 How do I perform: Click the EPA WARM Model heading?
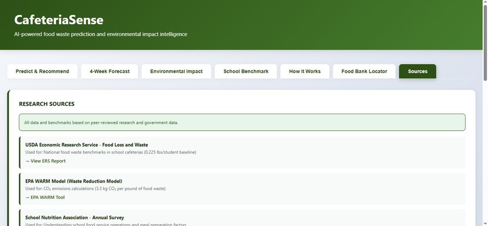tap(74, 181)
